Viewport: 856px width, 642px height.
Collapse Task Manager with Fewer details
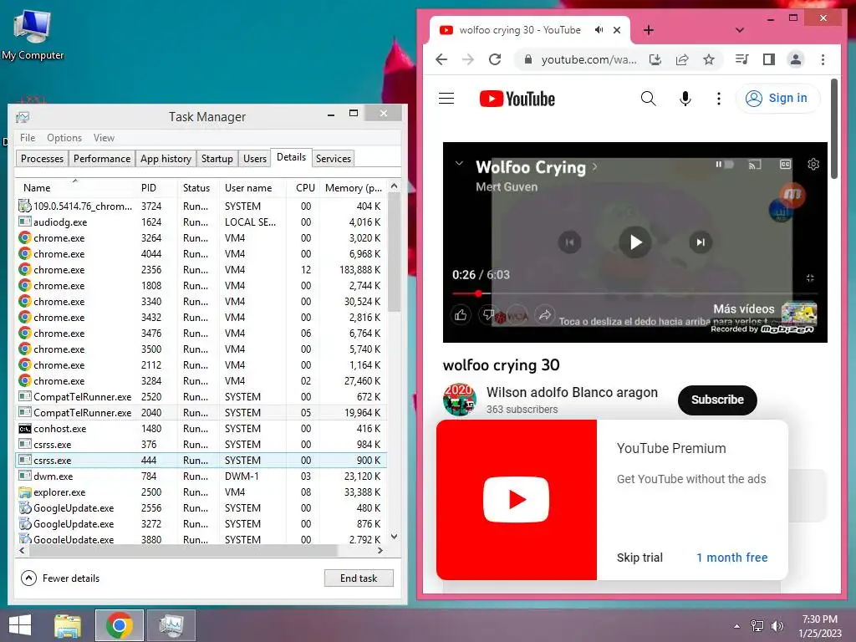click(60, 578)
